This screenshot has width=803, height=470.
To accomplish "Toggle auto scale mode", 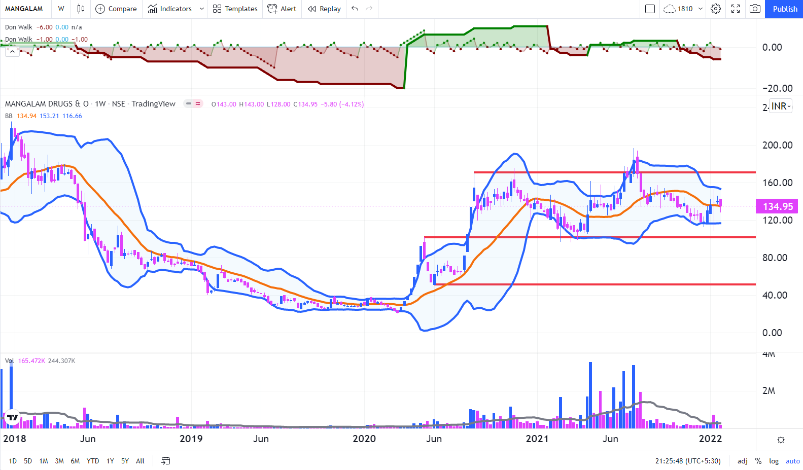I will click(792, 461).
